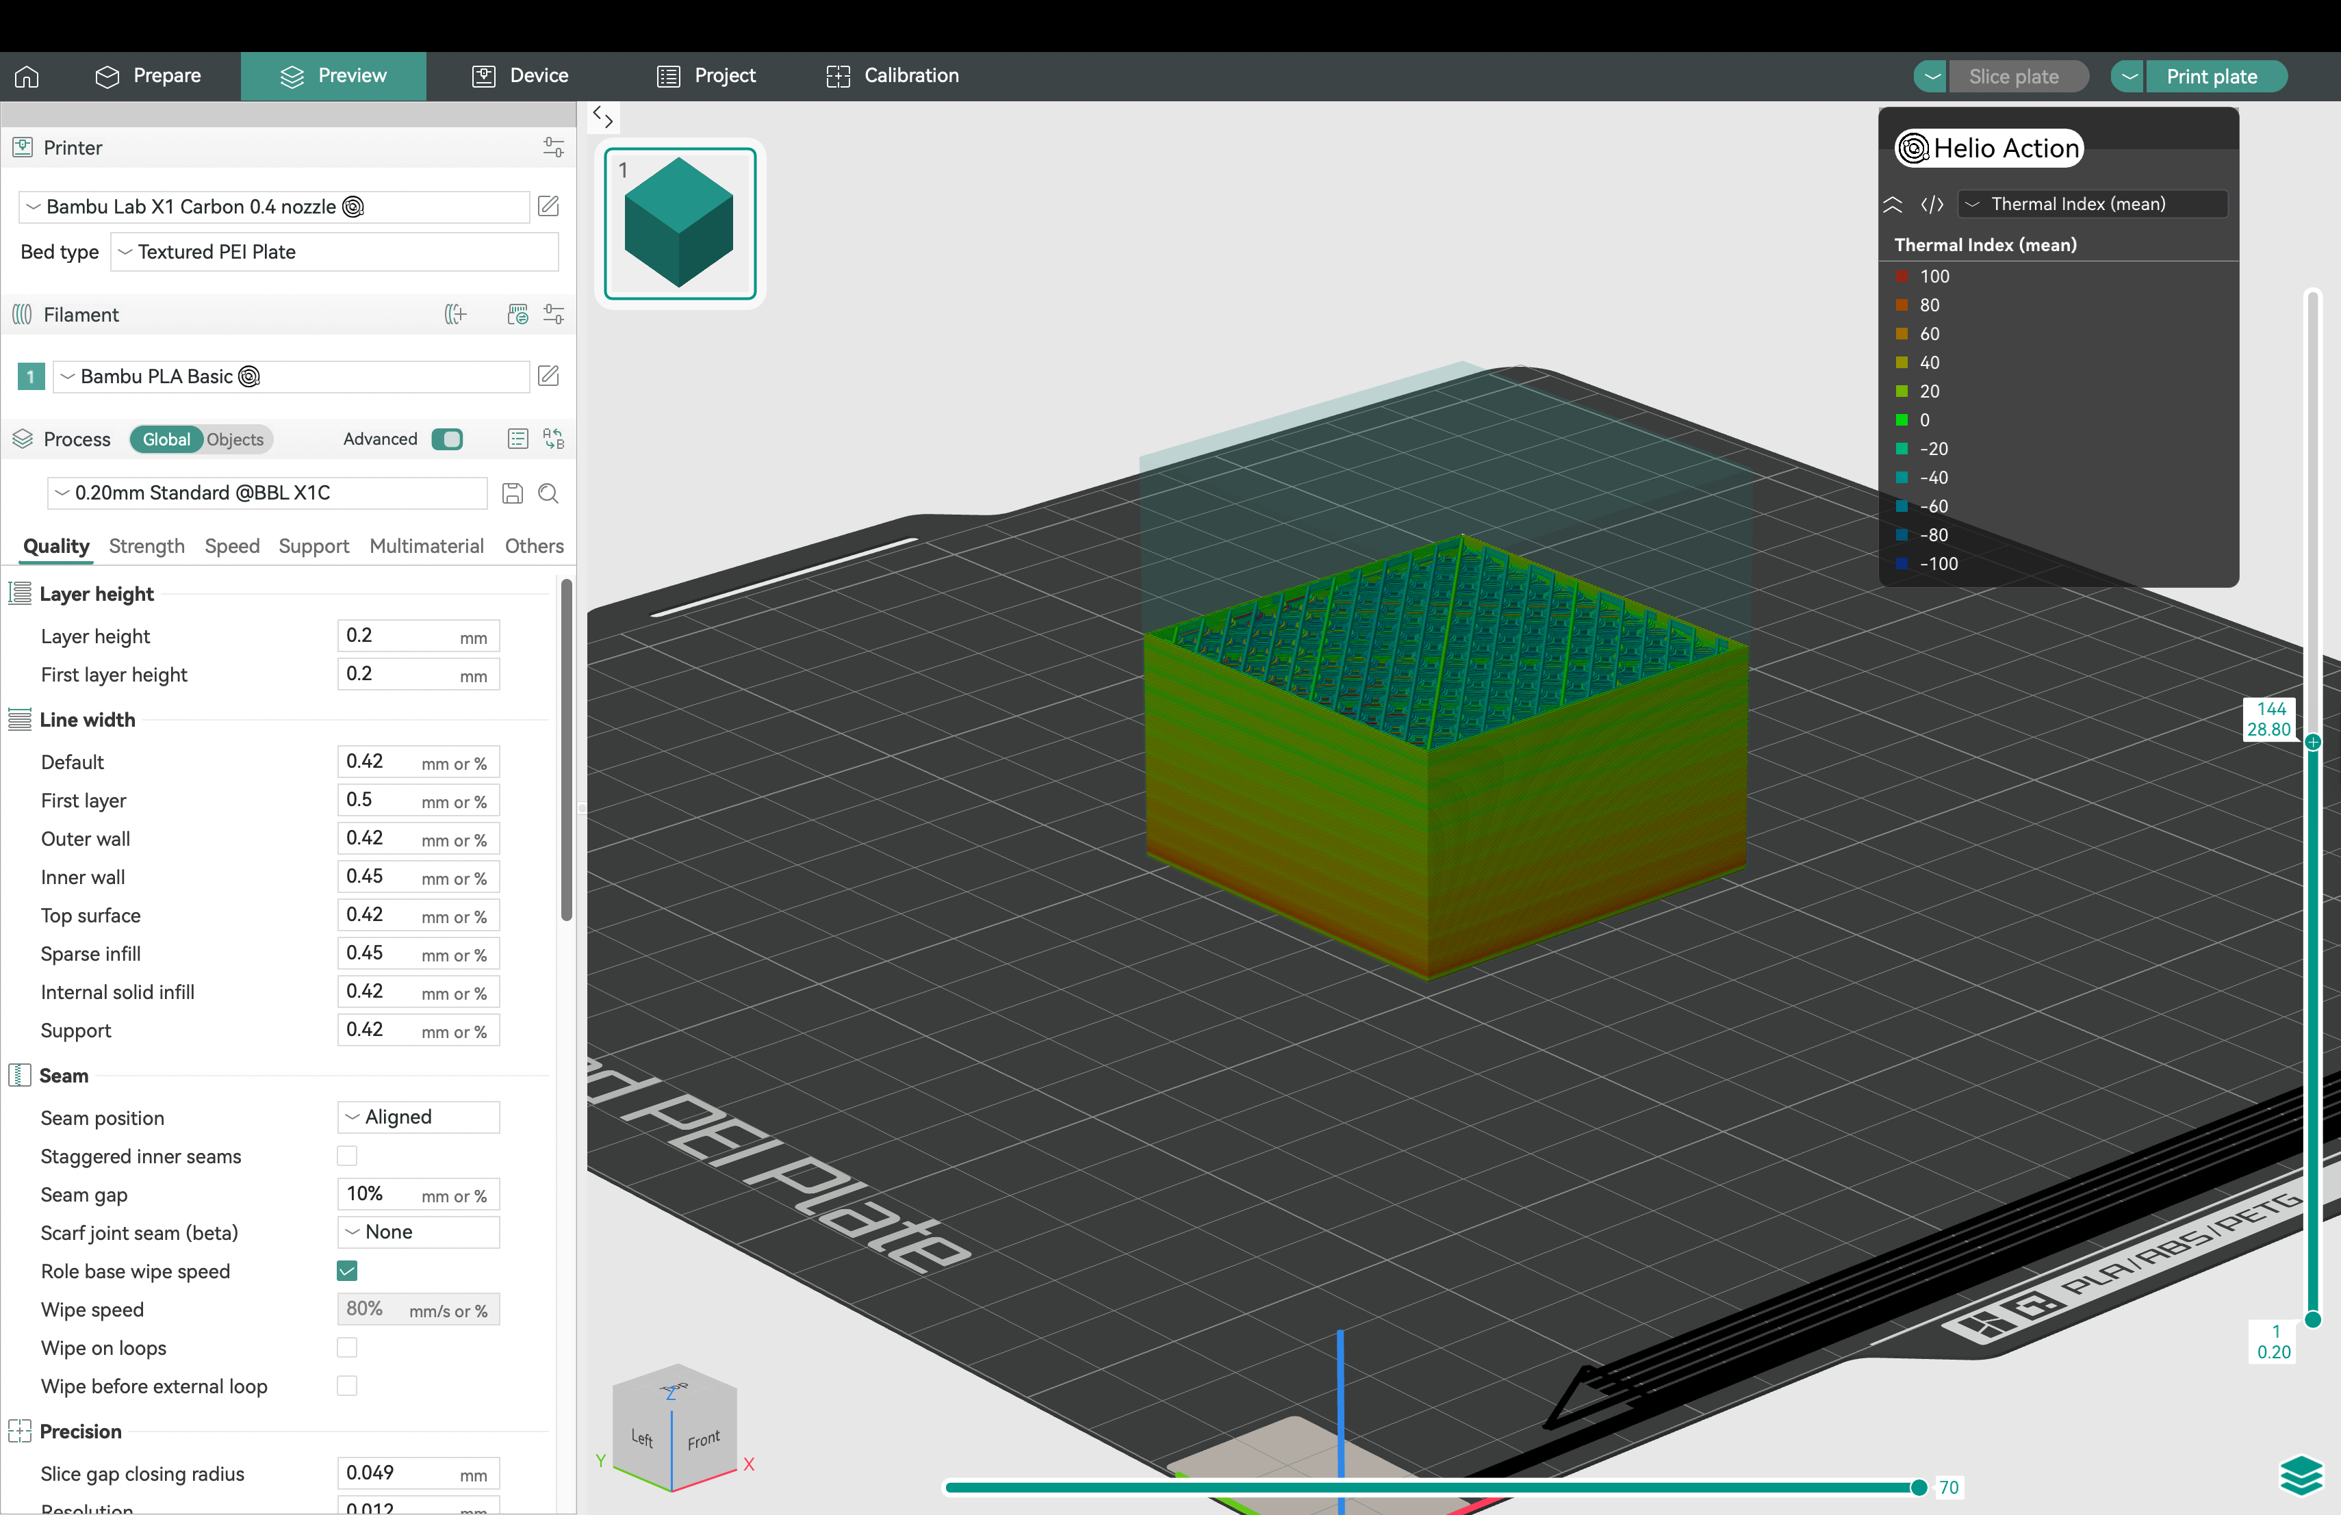
Task: Uncheck Role base wipe speed
Action: pyautogui.click(x=347, y=1271)
